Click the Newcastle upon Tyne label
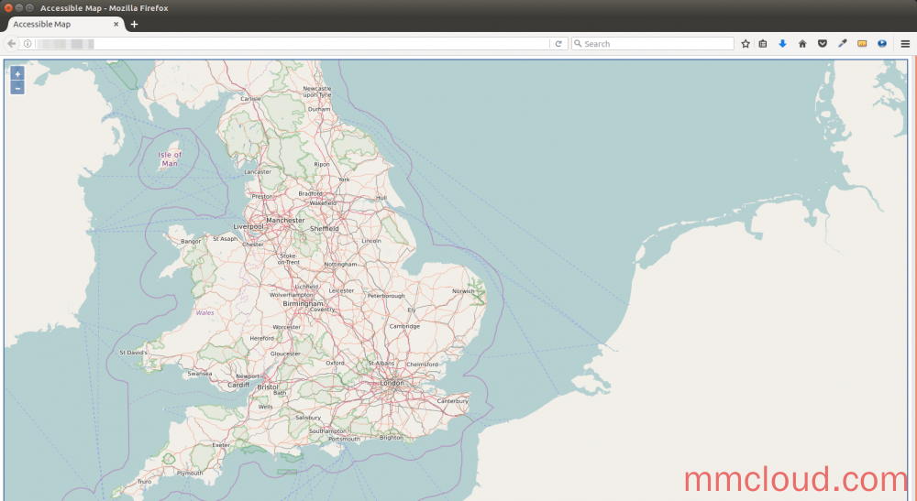This screenshot has height=501, width=917. [317, 92]
